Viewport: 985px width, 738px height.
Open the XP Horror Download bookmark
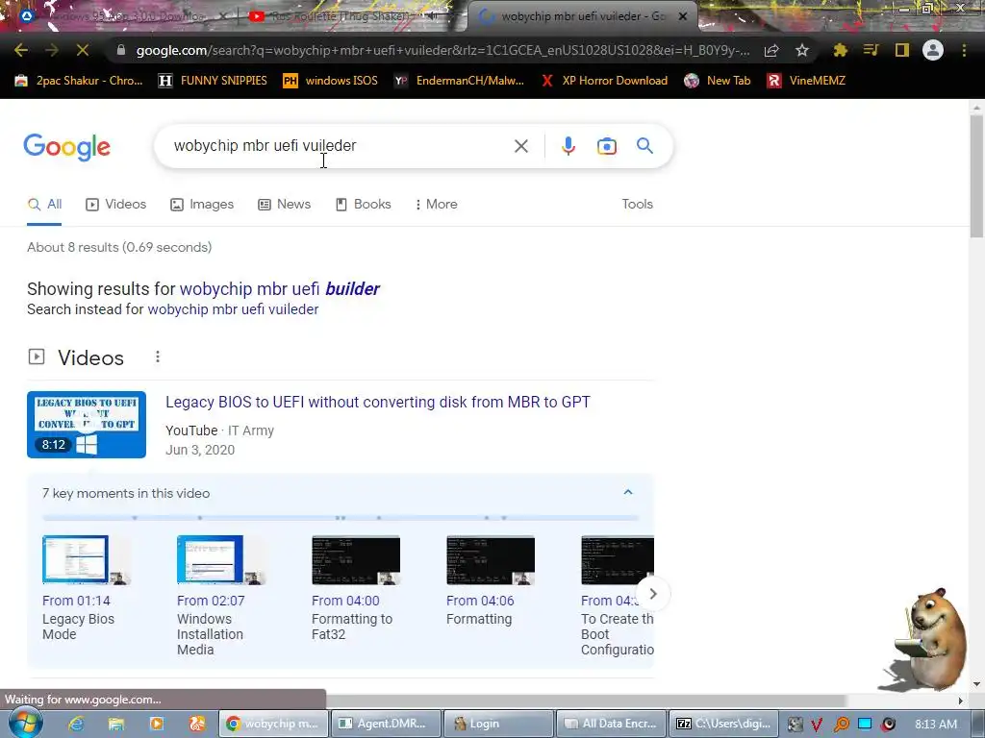pos(604,81)
